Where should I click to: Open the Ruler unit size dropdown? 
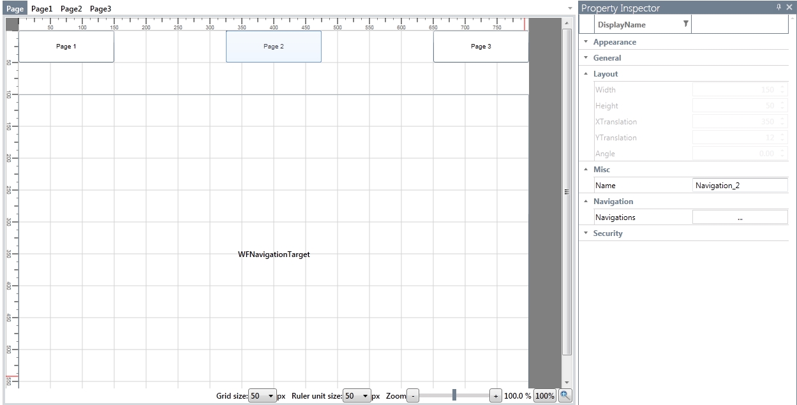pyautogui.click(x=366, y=395)
